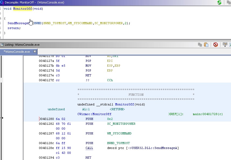Click the EDI operand of POP
Image resolution: width=231 pixels, height=160 pixels.
(x=110, y=61)
